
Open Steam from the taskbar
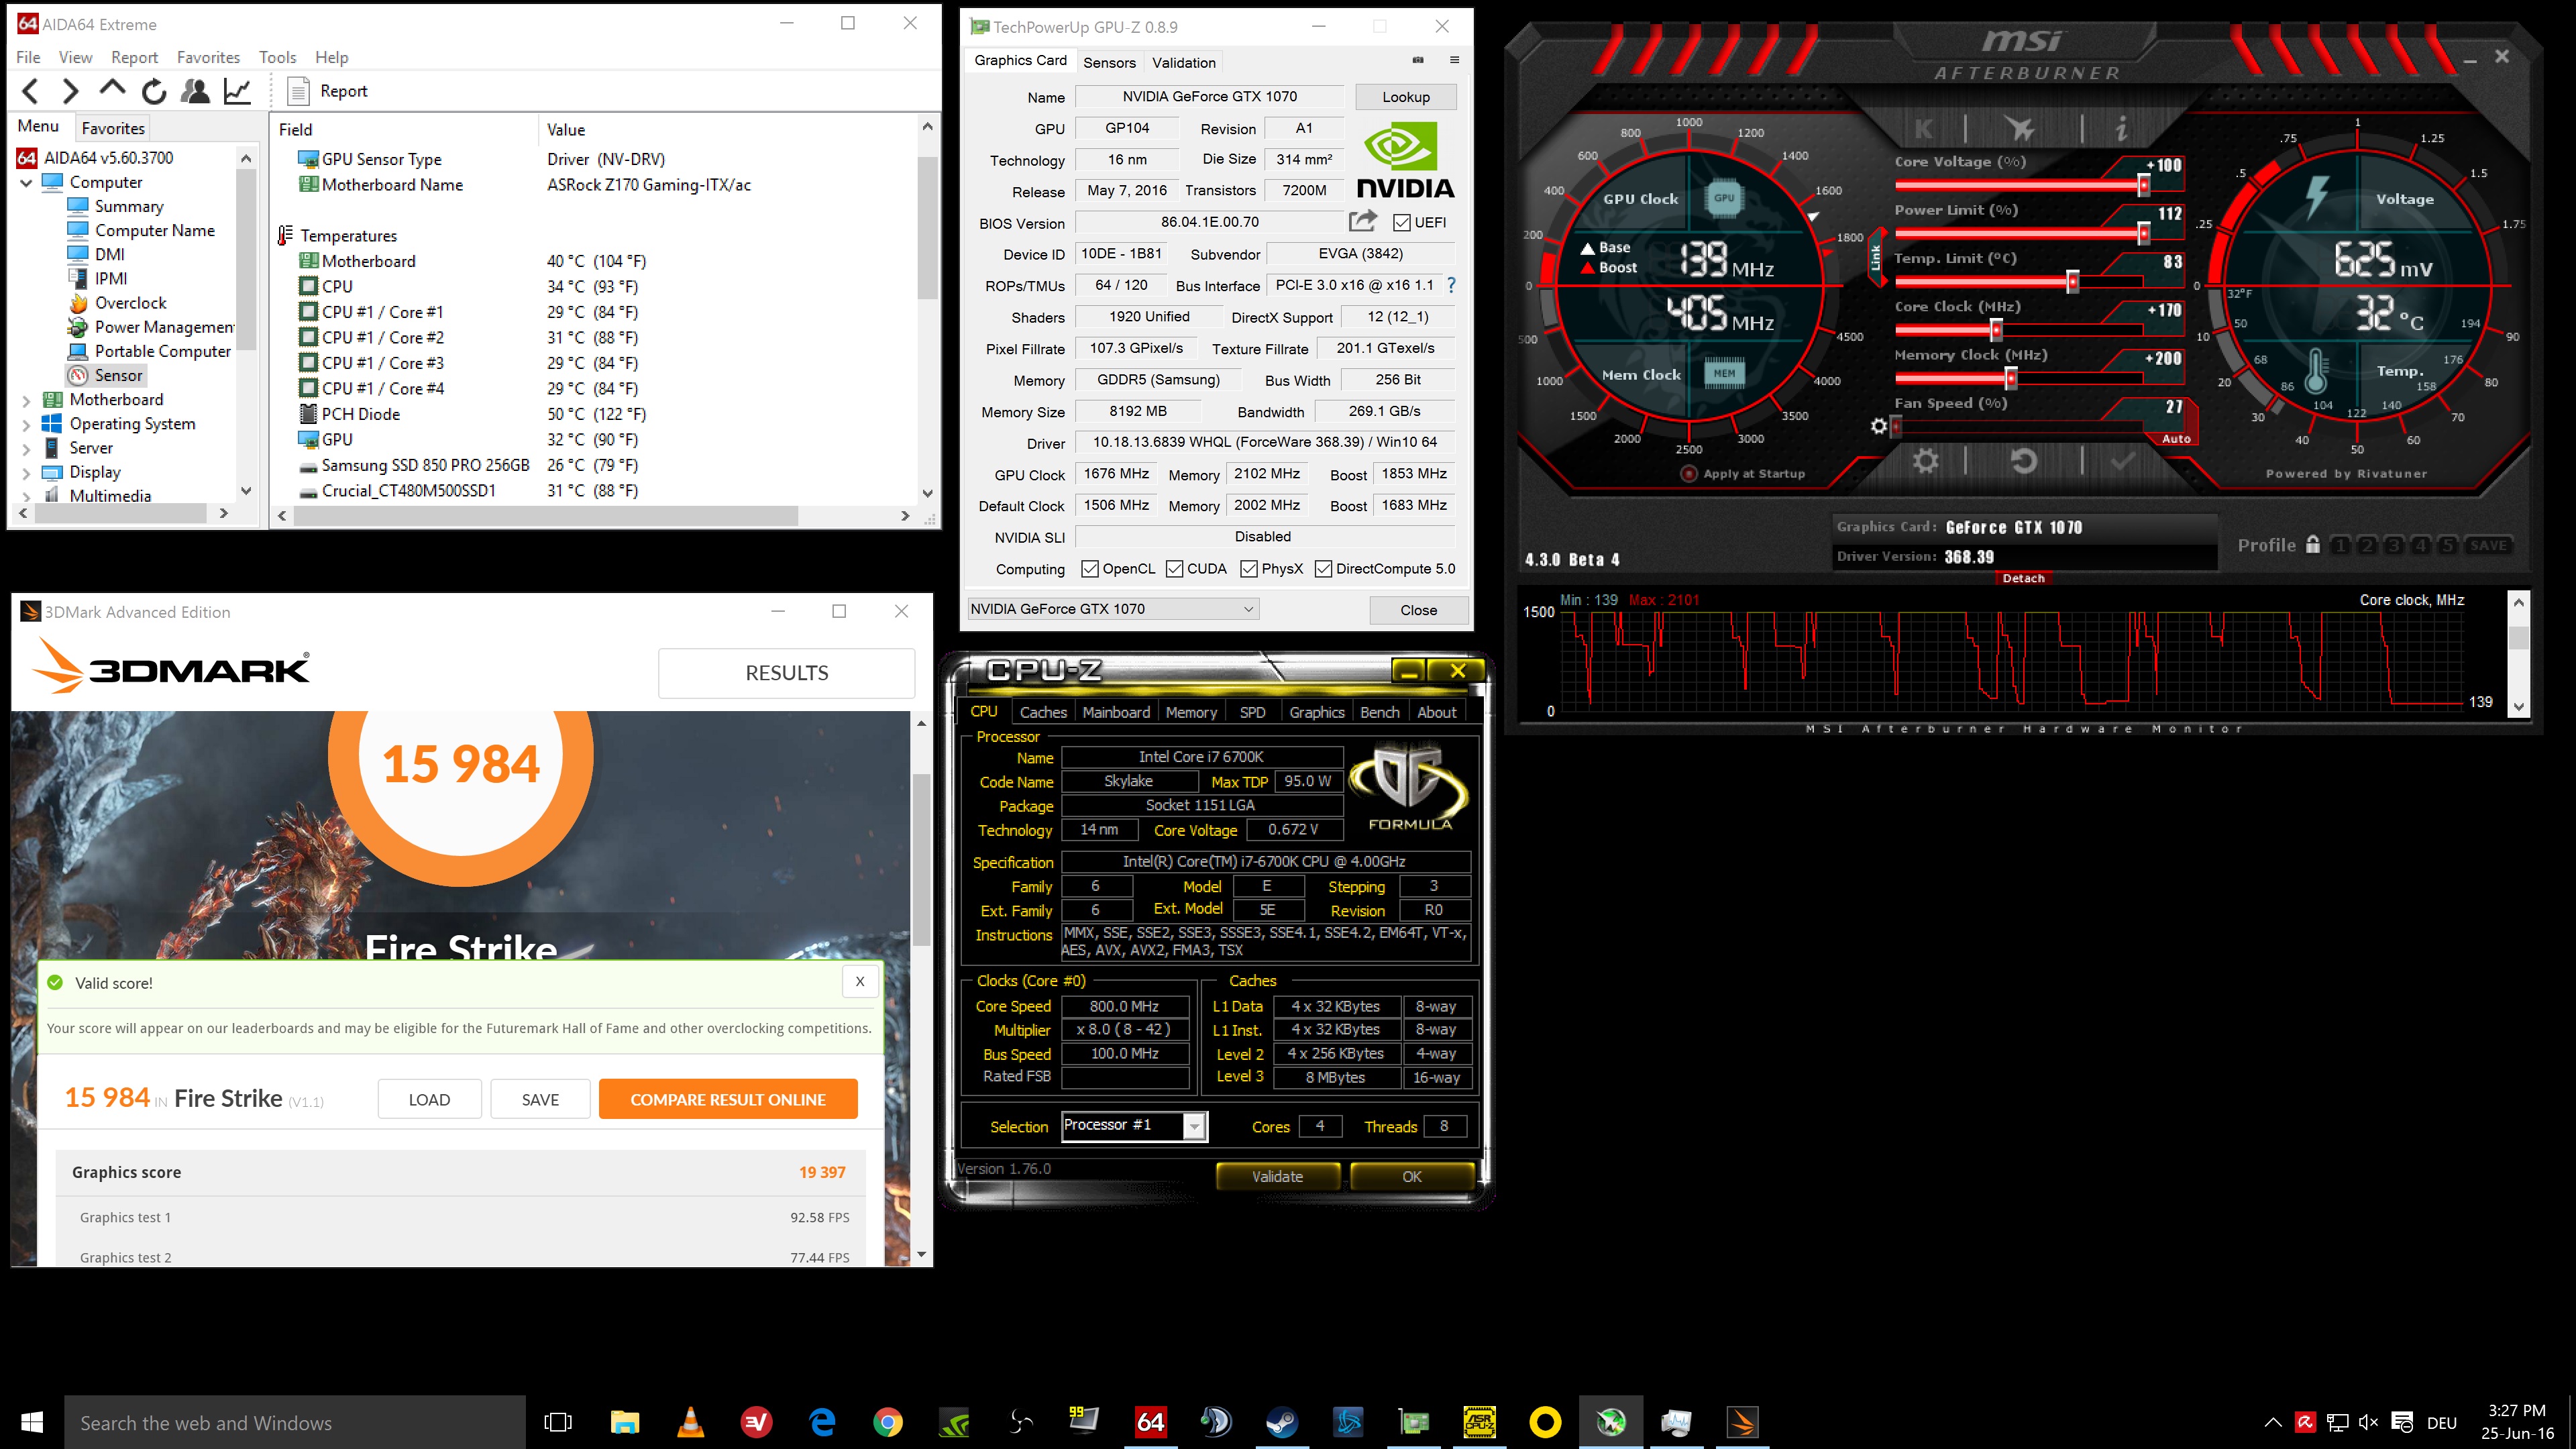tap(1281, 1422)
